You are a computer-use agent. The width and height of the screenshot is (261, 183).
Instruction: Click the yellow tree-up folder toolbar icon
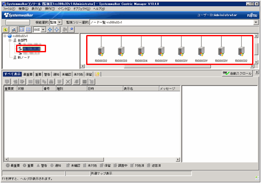(x=5, y=30)
